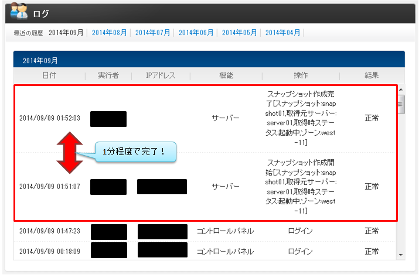Click the 操作 column header
The width and height of the screenshot is (419, 275).
301,75
